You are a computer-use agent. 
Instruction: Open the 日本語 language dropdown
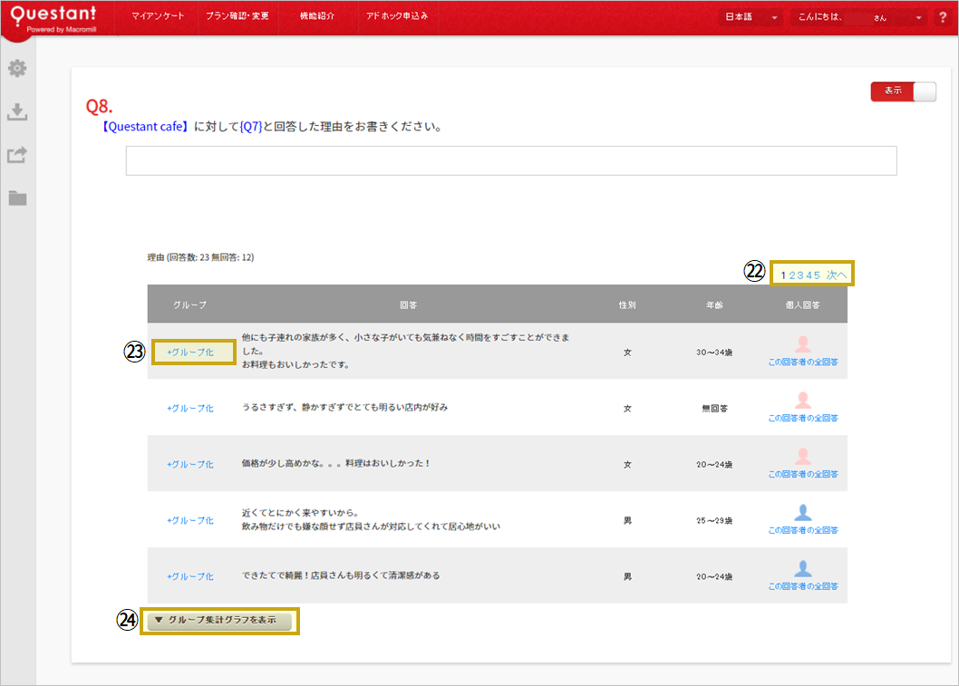751,16
